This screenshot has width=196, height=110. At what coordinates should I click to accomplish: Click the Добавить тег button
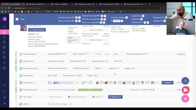point(115,97)
